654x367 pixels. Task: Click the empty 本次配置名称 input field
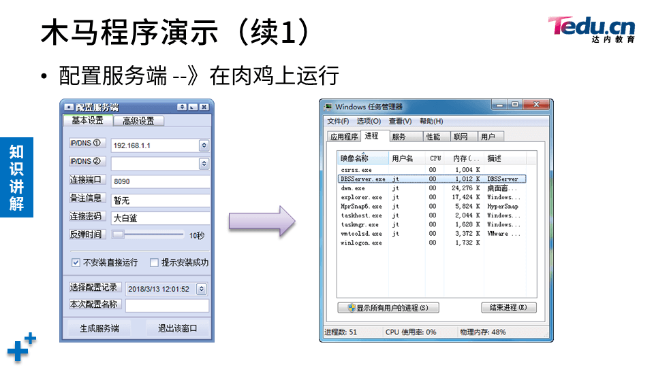(x=167, y=306)
